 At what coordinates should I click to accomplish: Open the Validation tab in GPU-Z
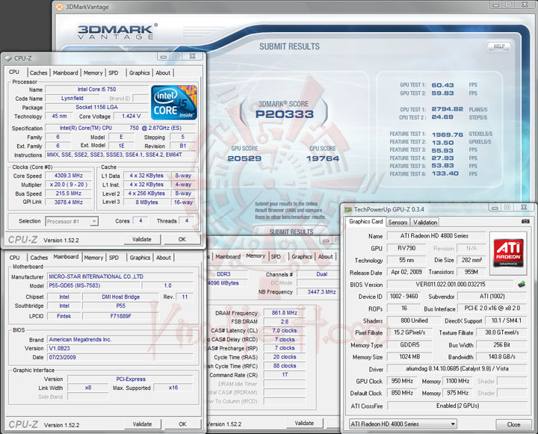coord(425,222)
